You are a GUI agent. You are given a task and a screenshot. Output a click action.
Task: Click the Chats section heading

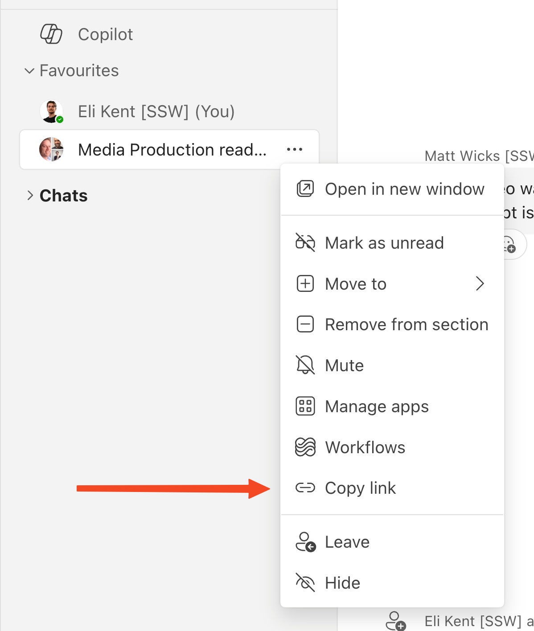coord(64,196)
